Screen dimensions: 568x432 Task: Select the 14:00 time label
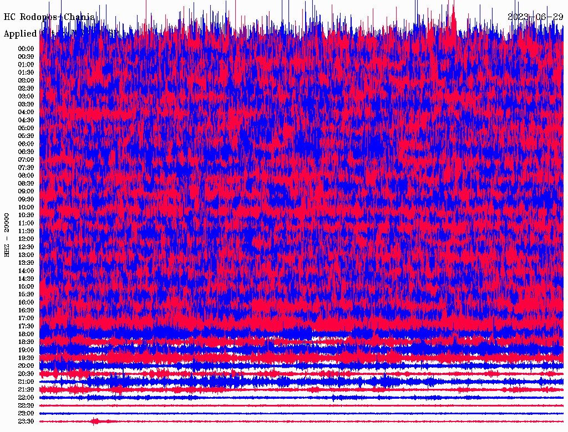[x=26, y=271]
